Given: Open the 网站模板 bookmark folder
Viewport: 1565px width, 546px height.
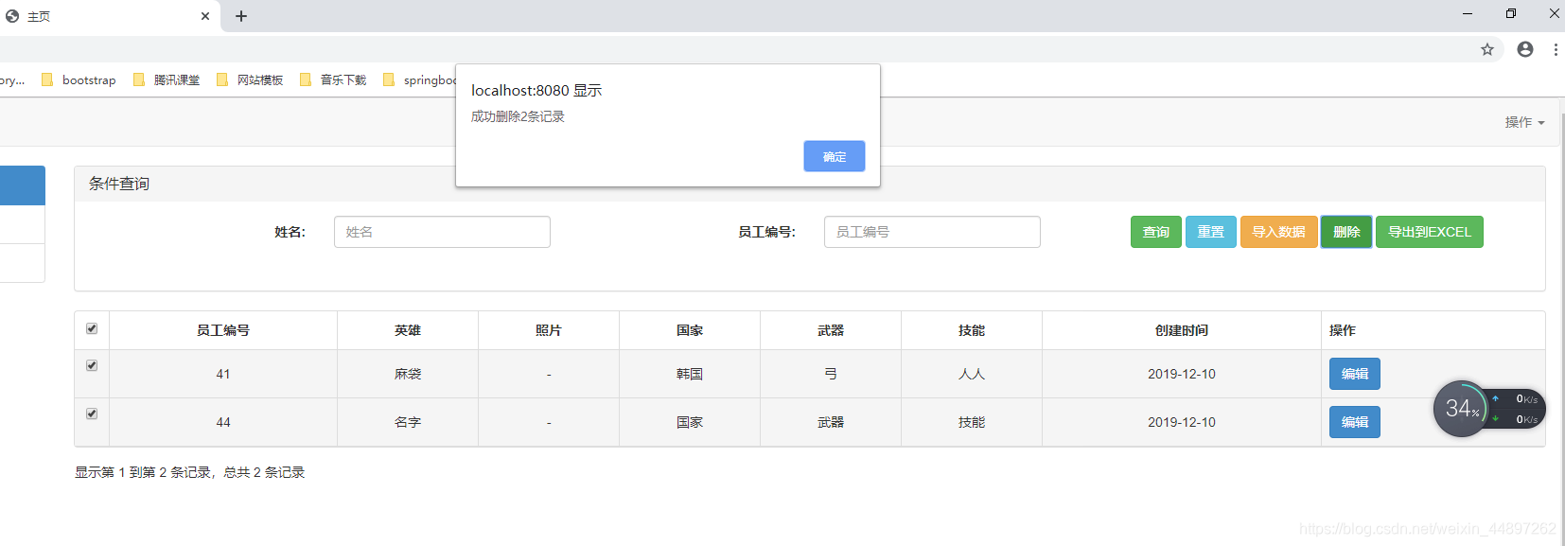Looking at the screenshot, I should point(250,80).
